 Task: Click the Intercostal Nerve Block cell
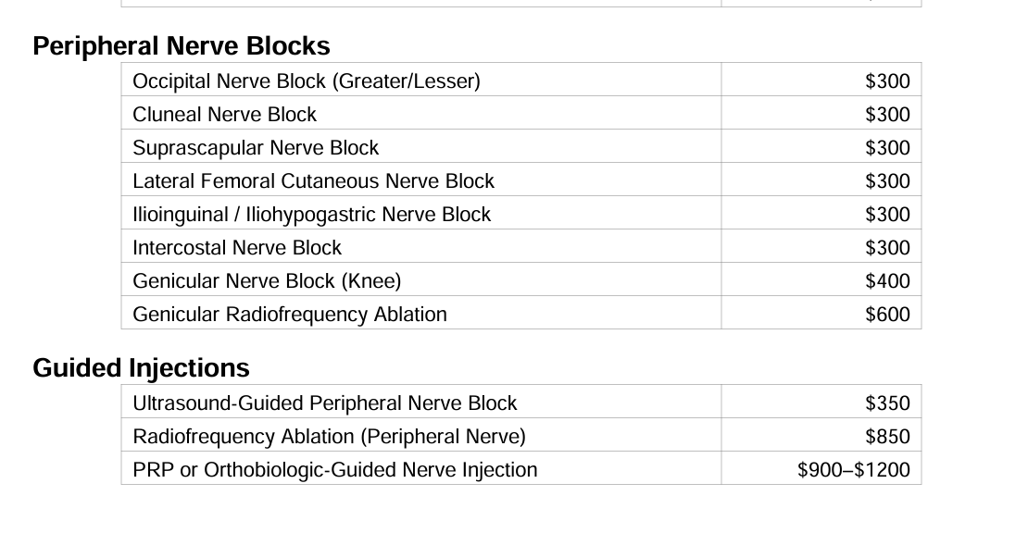tap(237, 248)
